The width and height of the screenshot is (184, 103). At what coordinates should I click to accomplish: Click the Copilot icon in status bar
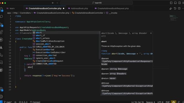coord(174,102)
